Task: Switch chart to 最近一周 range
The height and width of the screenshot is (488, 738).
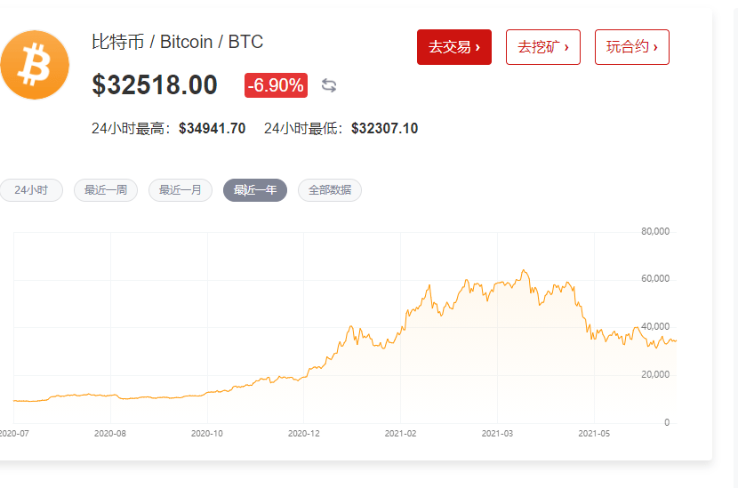Action: (106, 190)
